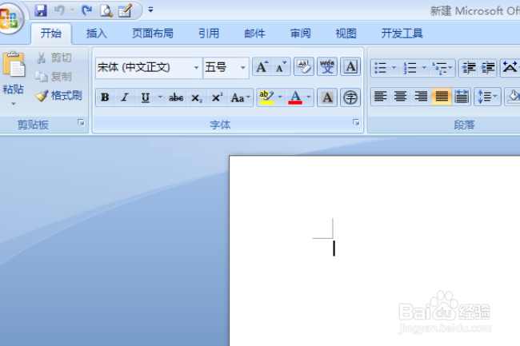
Task: Align text left
Action: point(380,97)
